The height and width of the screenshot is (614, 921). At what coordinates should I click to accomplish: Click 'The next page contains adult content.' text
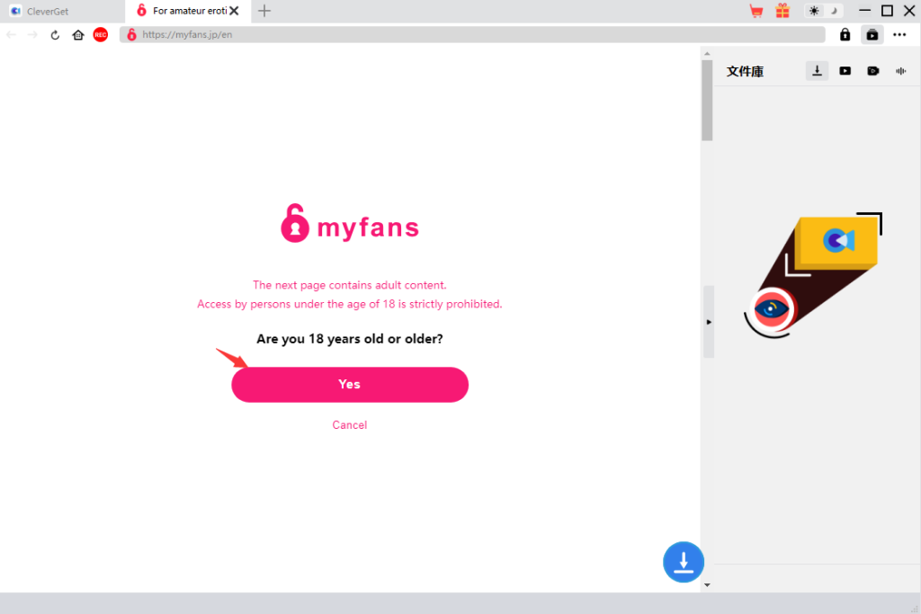[350, 285]
